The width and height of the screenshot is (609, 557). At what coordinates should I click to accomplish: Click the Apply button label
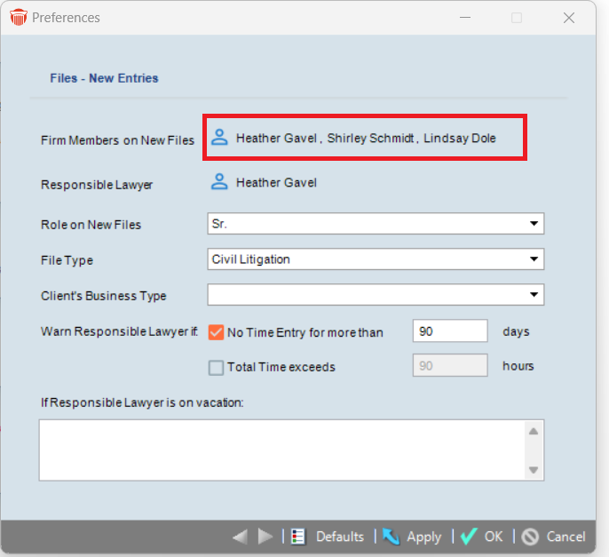(x=424, y=537)
